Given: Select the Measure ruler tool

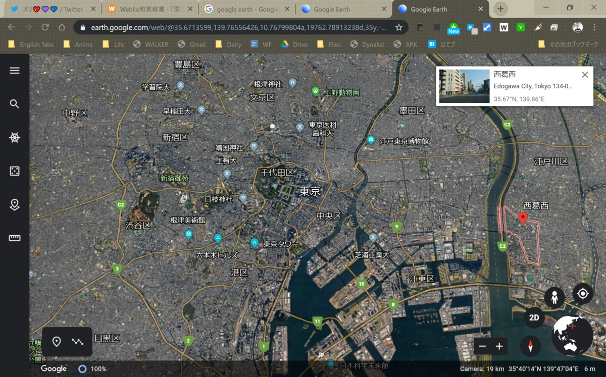Looking at the screenshot, I should (x=15, y=238).
